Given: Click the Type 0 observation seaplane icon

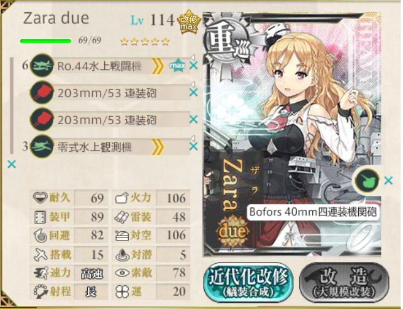Looking at the screenshot, I should [x=42, y=146].
